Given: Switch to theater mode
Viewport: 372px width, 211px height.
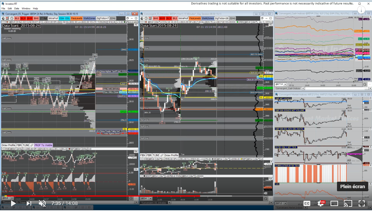Looking at the screenshot, I should tap(334, 203).
